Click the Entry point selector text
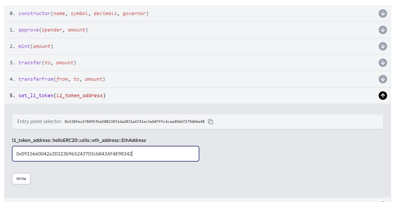This screenshot has width=394, height=202. click(x=39, y=121)
